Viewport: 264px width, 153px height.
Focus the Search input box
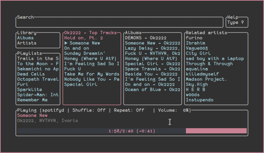119,22
